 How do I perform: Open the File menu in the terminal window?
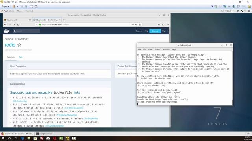139,49
